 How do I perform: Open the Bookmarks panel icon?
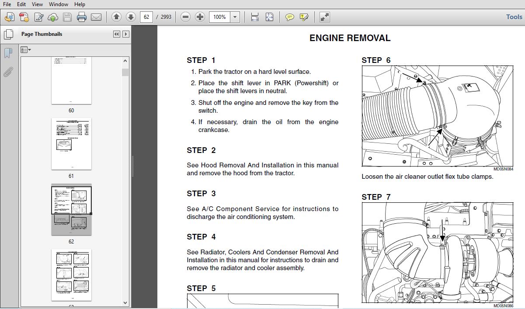click(8, 53)
